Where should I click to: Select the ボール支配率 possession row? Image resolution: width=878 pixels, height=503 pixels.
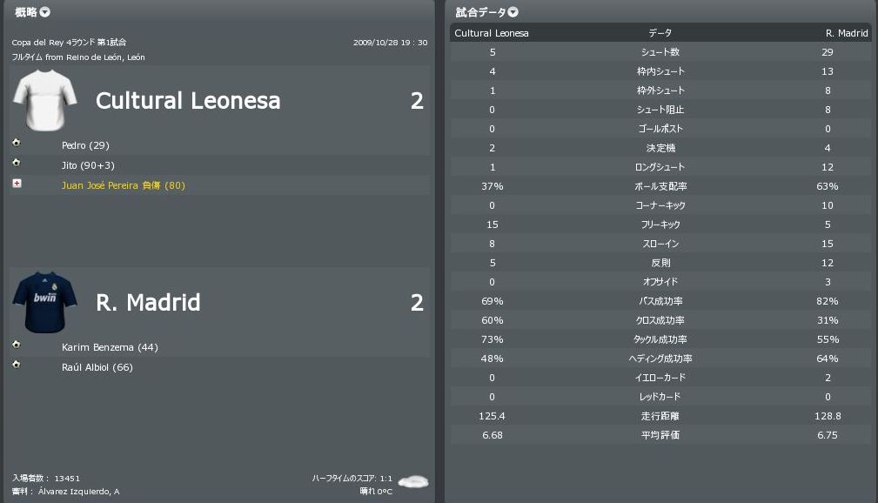coord(660,186)
